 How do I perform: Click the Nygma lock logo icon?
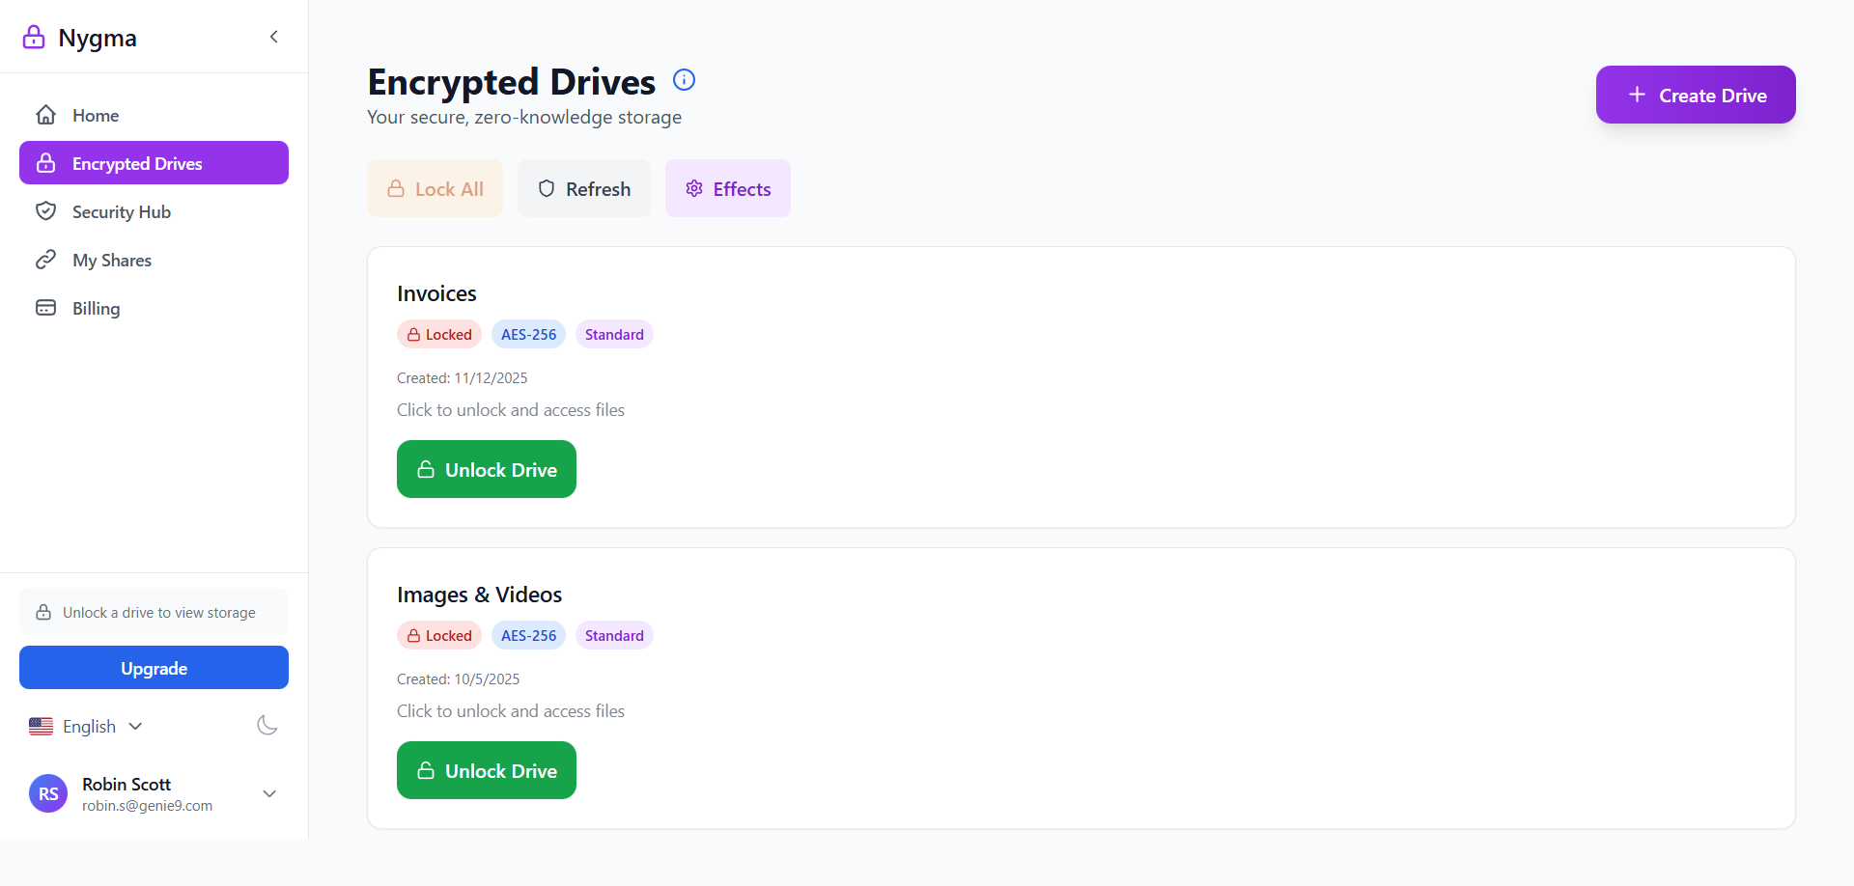click(34, 38)
